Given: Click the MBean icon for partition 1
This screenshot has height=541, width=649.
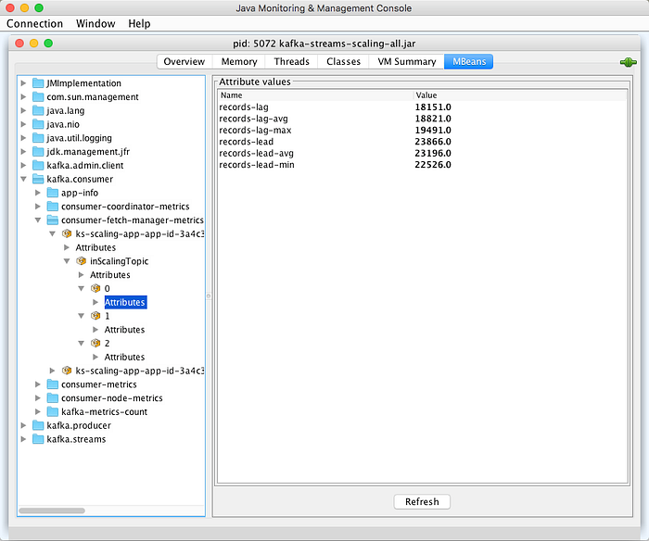Looking at the screenshot, I should click(x=95, y=316).
